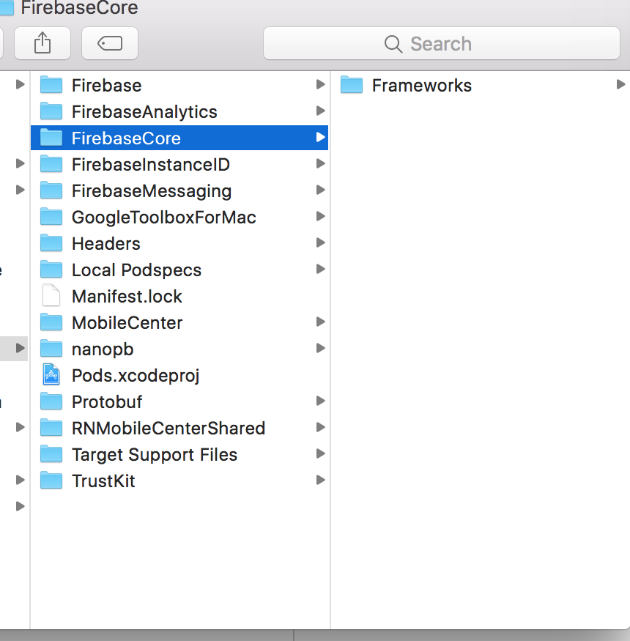Expand the FirebaseMessaging folder arrow
630x641 pixels.
[x=321, y=190]
